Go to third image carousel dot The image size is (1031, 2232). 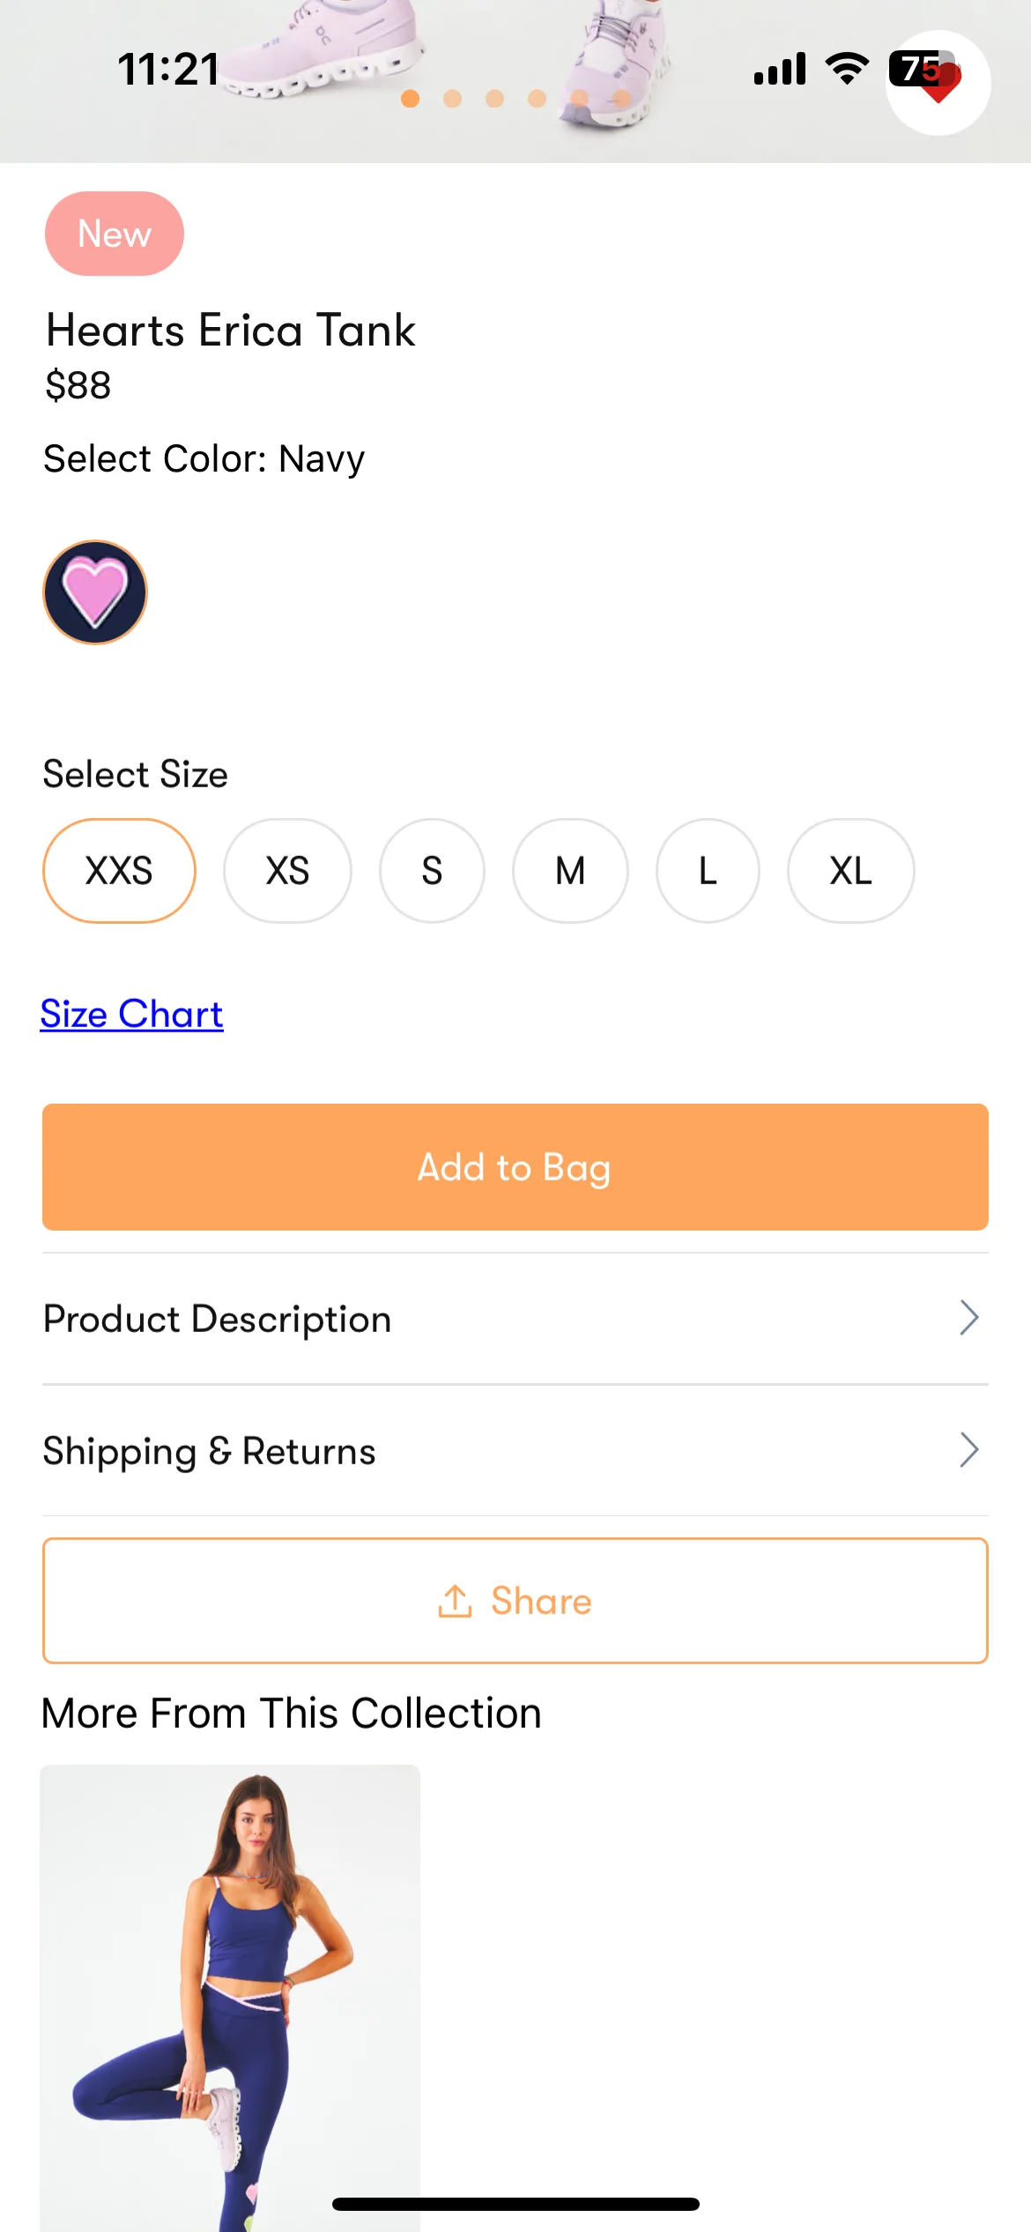coord(494,99)
